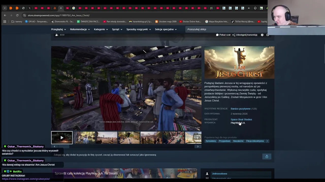The image size is (325, 182).
Task: Open the harambelogs.pl bookmark
Action: click(x=140, y=21)
